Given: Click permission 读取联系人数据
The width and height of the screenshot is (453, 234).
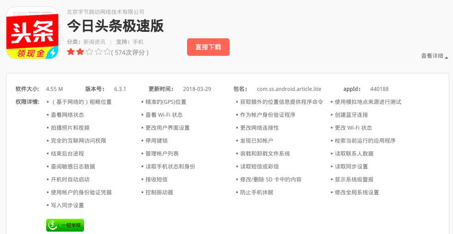Looking at the screenshot, I should pyautogui.click(x=354, y=154).
